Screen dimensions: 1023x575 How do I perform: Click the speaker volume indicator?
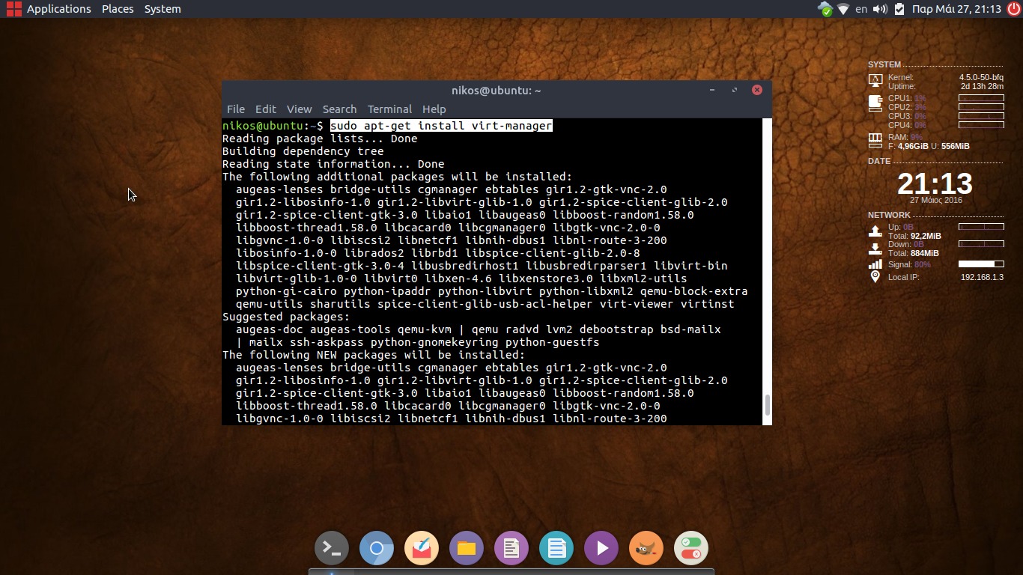click(880, 9)
